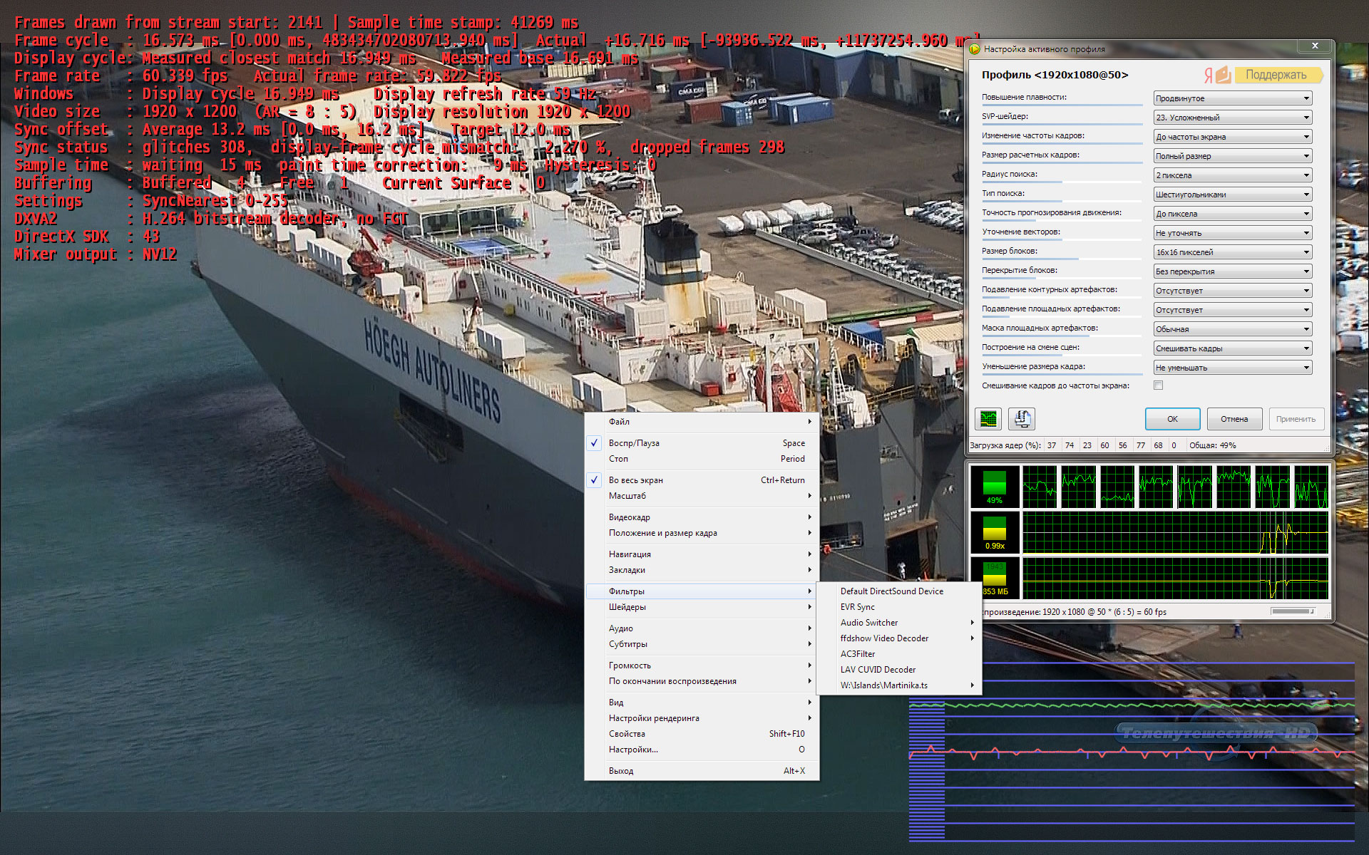1369x855 pixels.
Task: Click the SVP play logo in title bar
Action: point(975,49)
